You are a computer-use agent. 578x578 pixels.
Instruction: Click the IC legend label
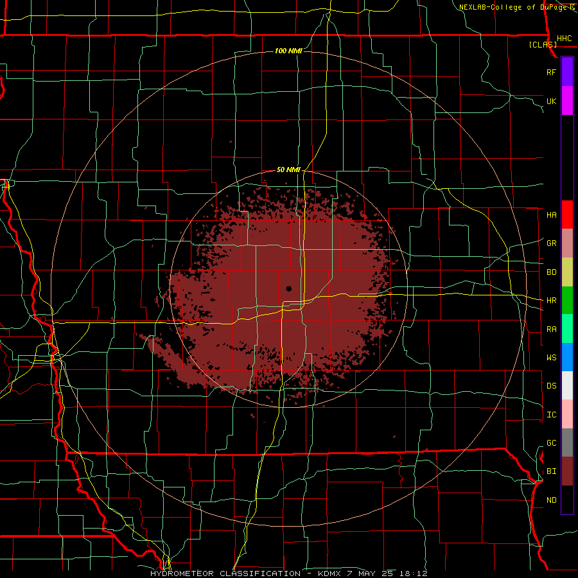pos(552,415)
